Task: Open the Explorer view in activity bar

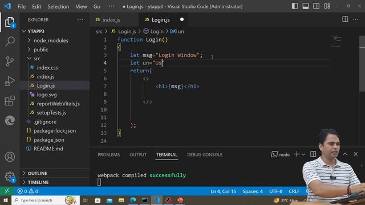Action: 10,22
